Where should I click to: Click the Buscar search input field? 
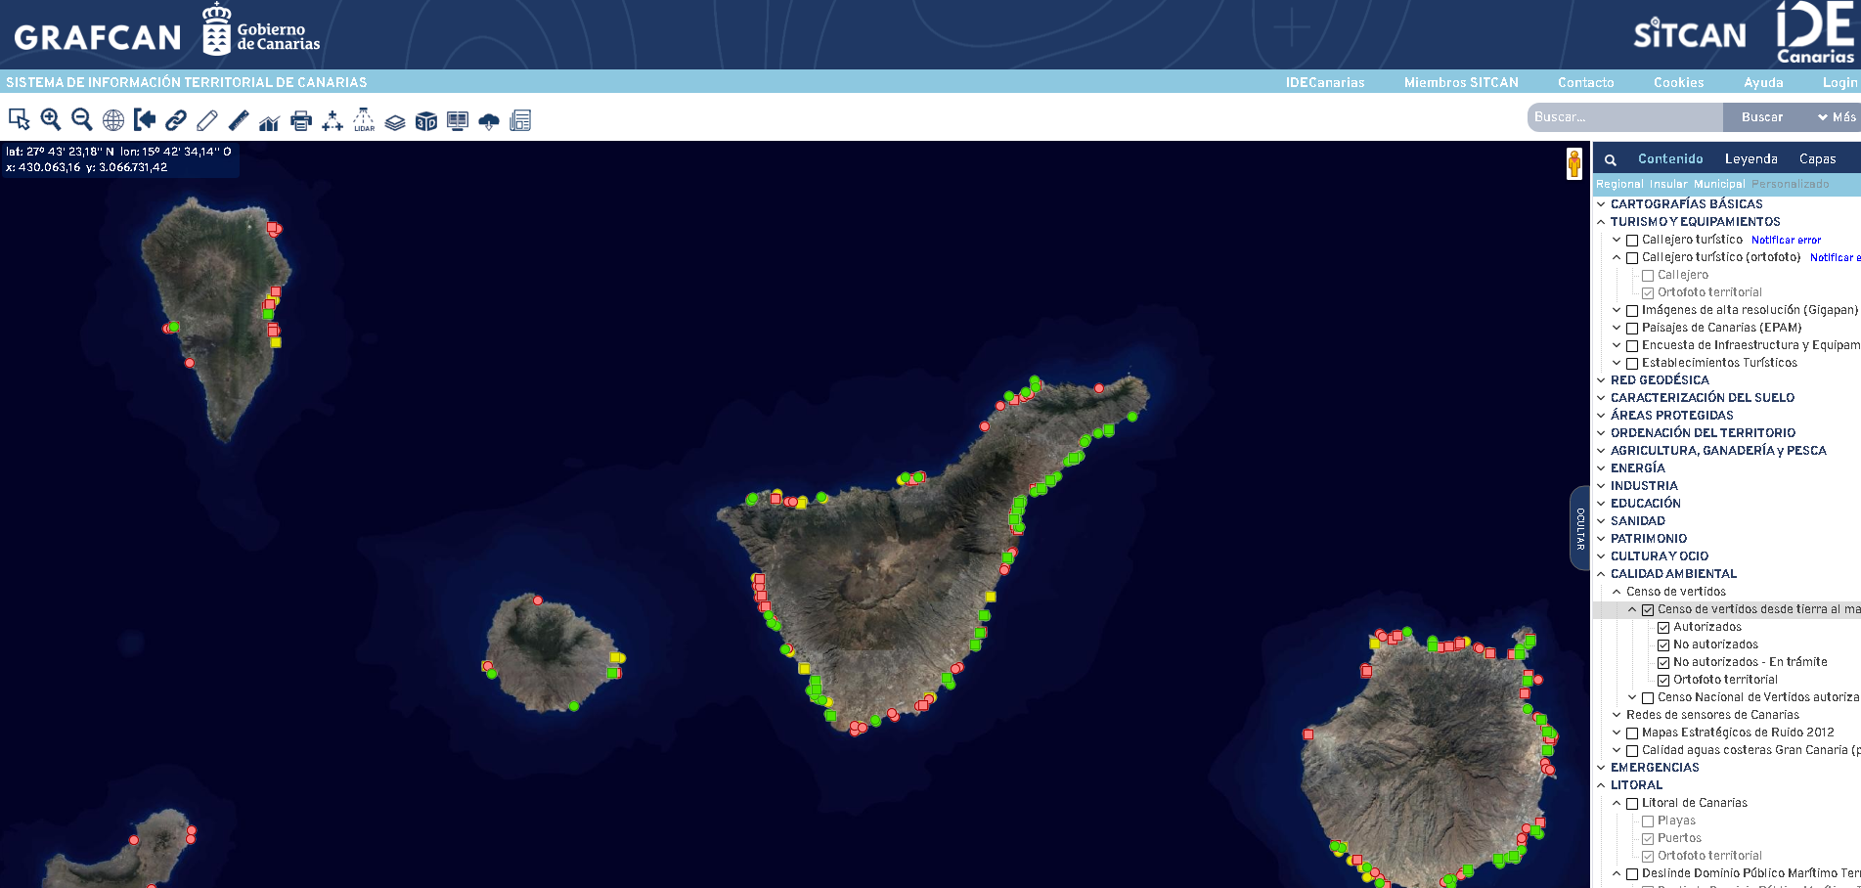[1623, 117]
